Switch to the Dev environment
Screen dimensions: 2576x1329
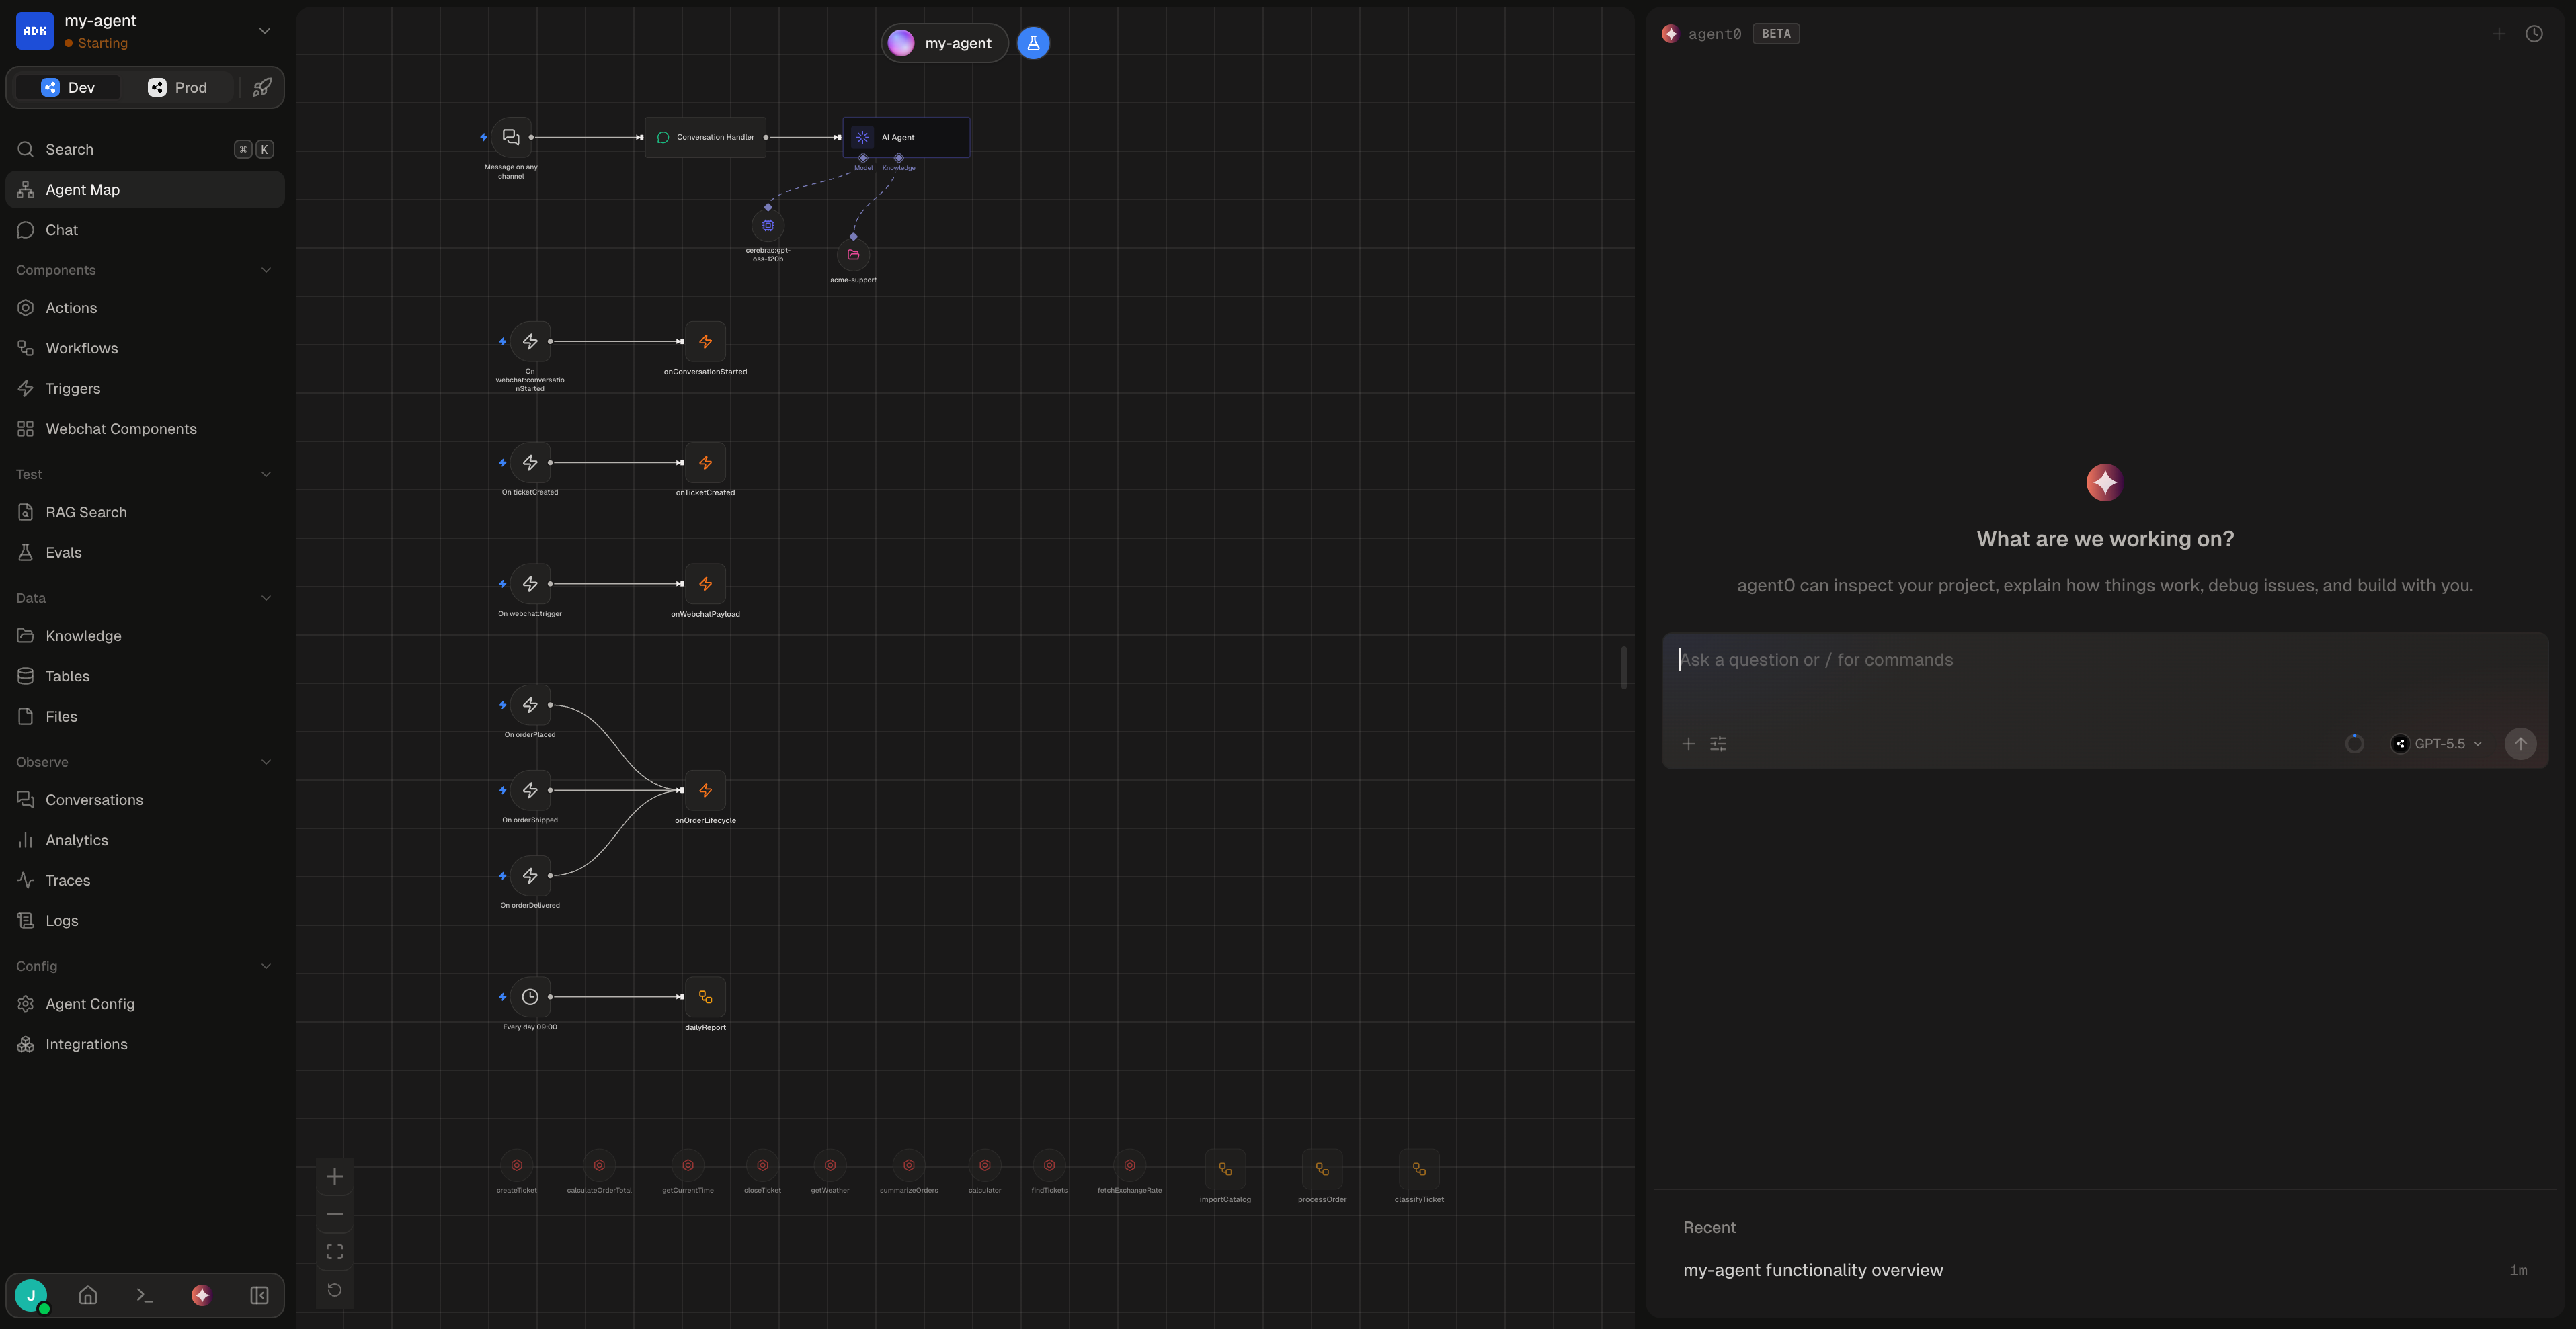pyautogui.click(x=68, y=88)
